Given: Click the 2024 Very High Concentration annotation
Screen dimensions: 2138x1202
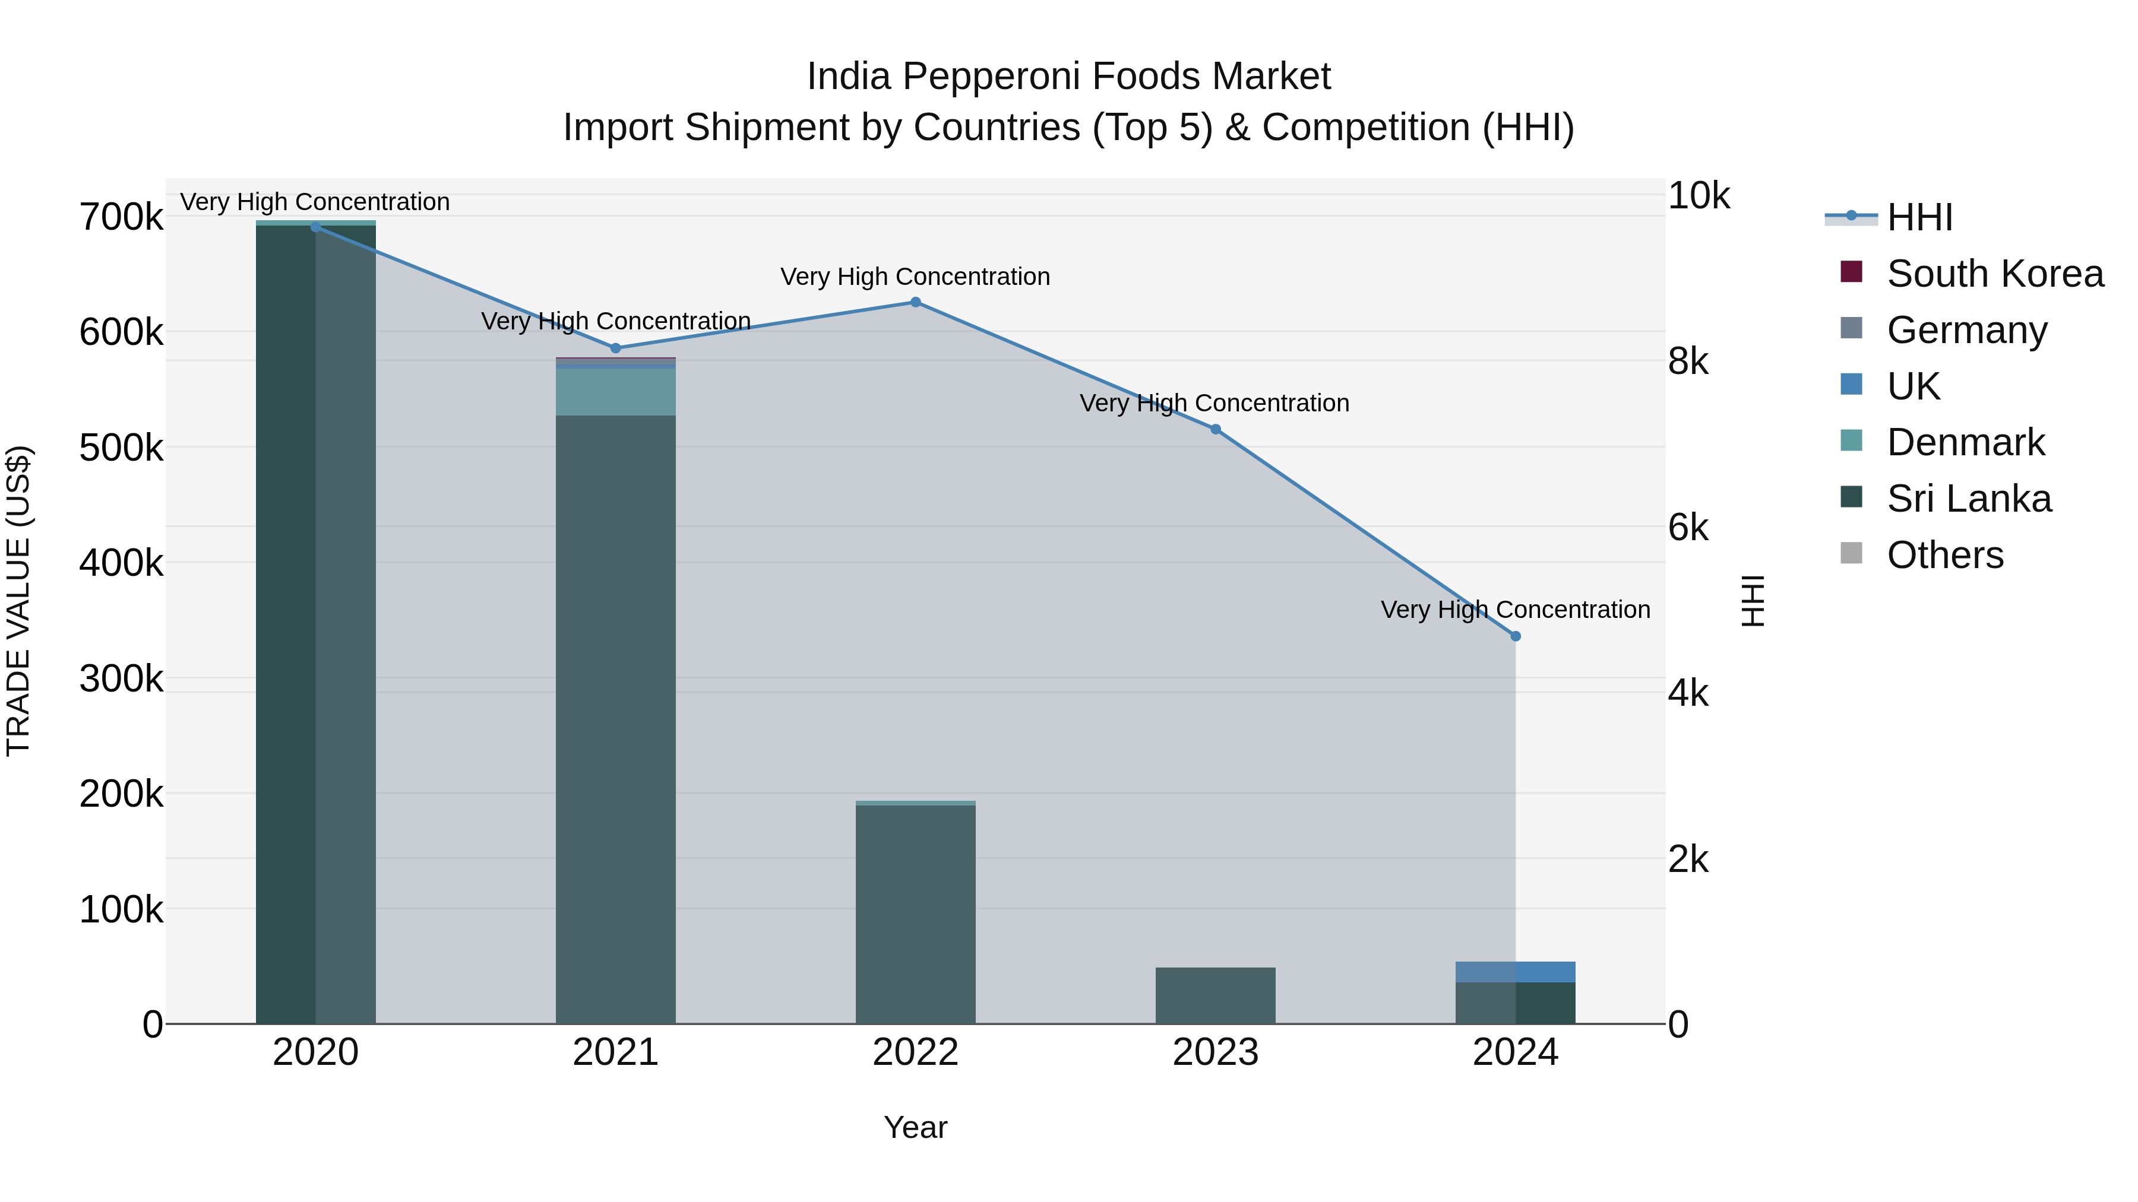Looking at the screenshot, I should click(1516, 610).
